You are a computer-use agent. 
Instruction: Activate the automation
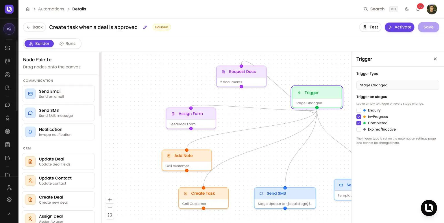coord(399,27)
